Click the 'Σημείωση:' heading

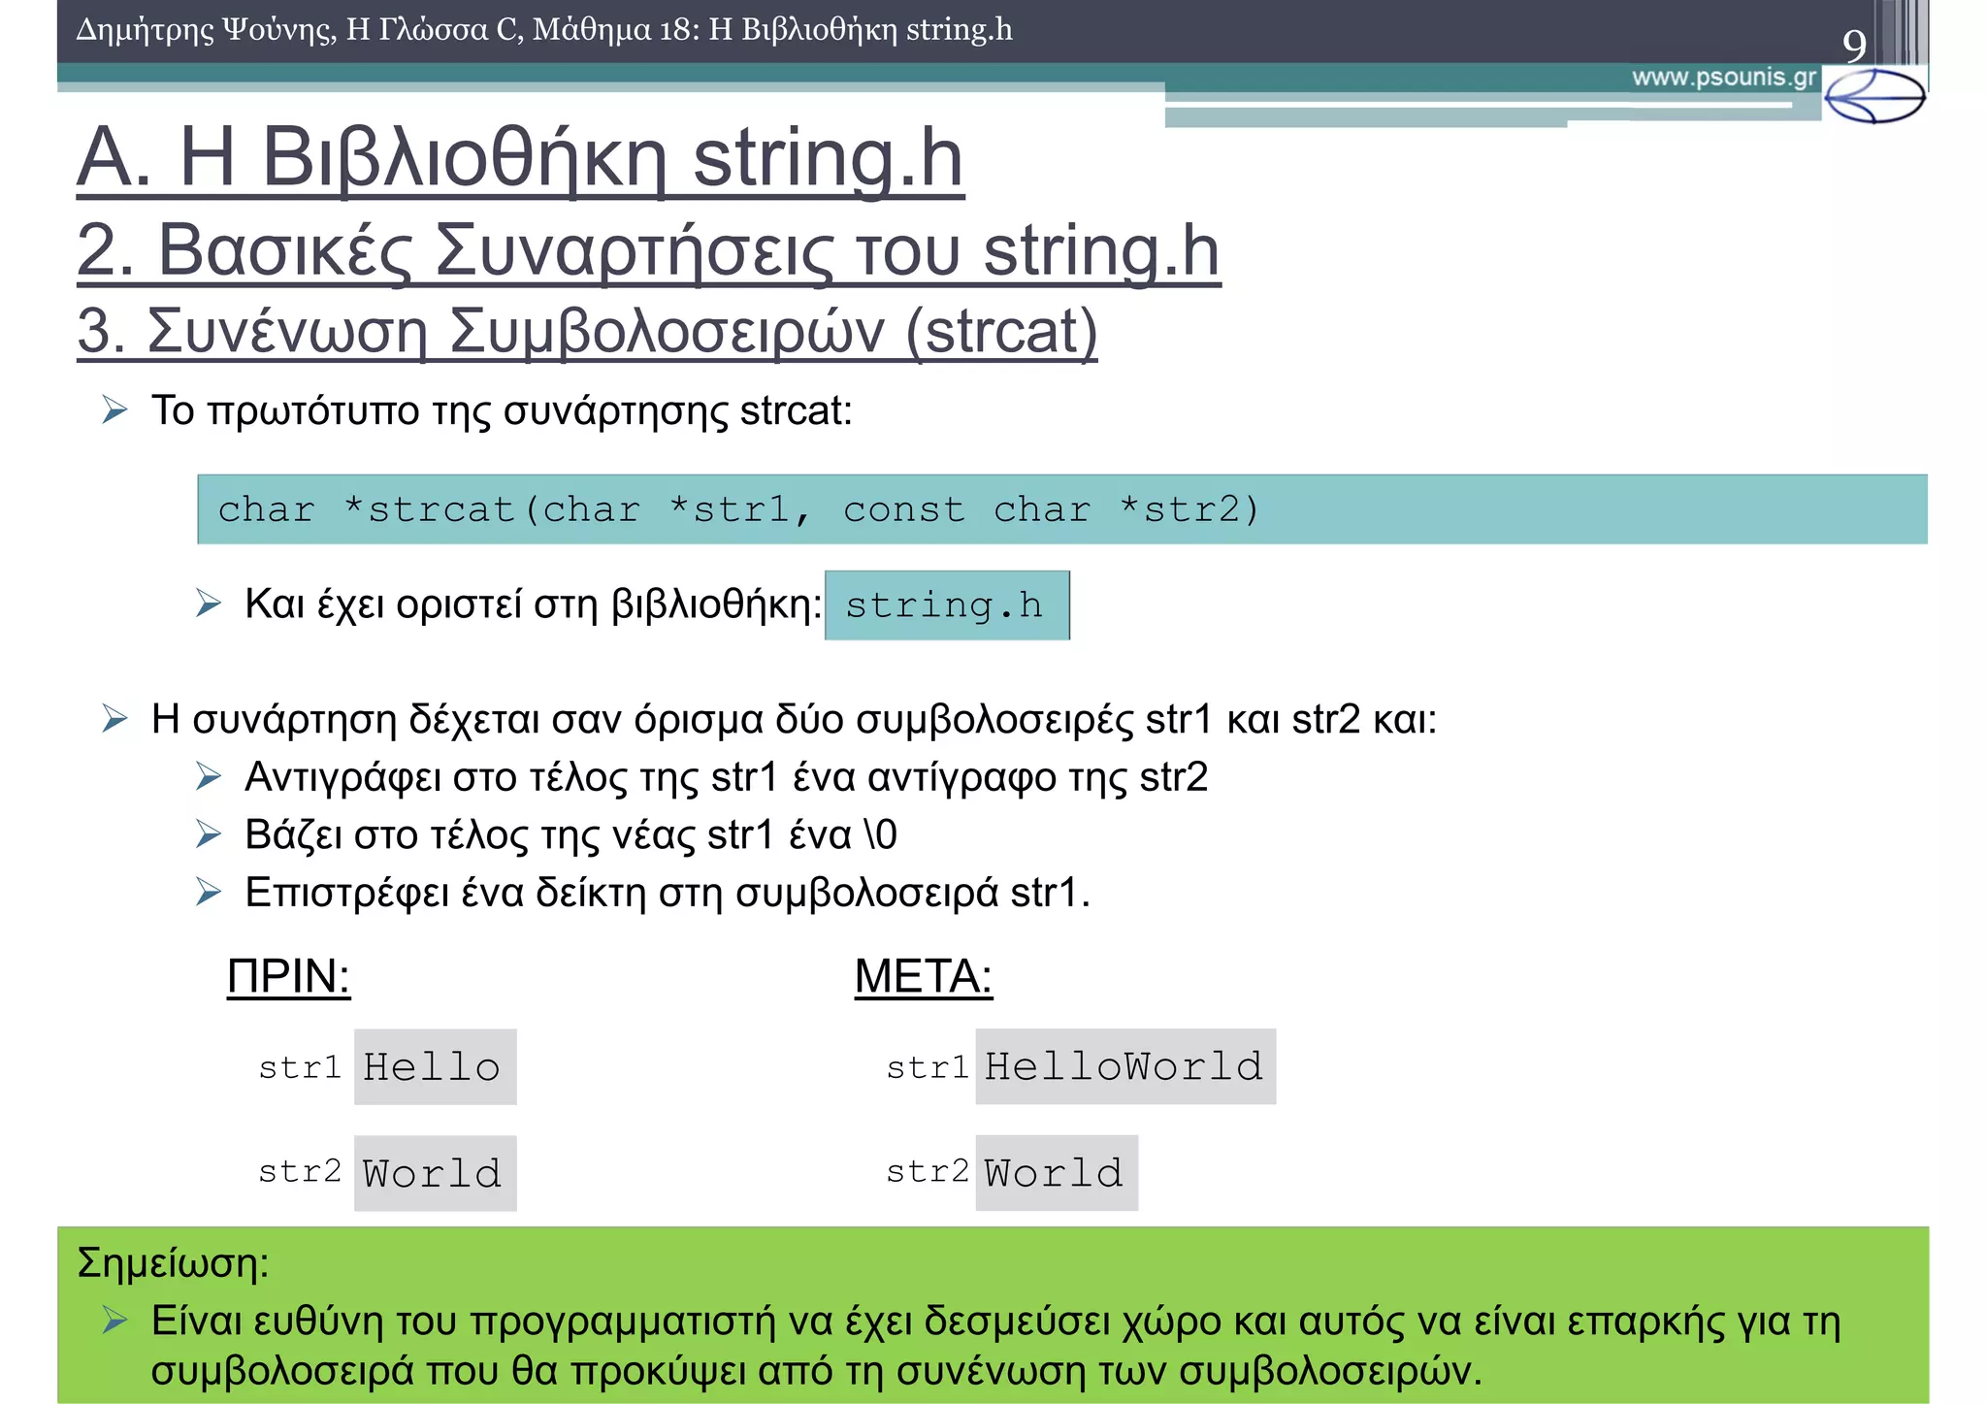point(173,1263)
